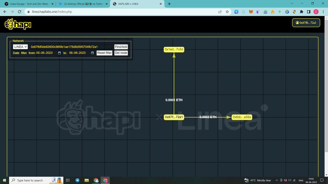Viewport: 328px width, 184px height.
Task: Open the network Wi-Fi tray icon
Action: coord(294,180)
